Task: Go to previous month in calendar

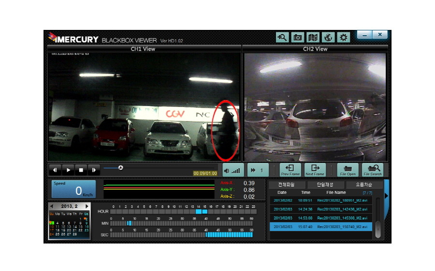Action: [52, 206]
